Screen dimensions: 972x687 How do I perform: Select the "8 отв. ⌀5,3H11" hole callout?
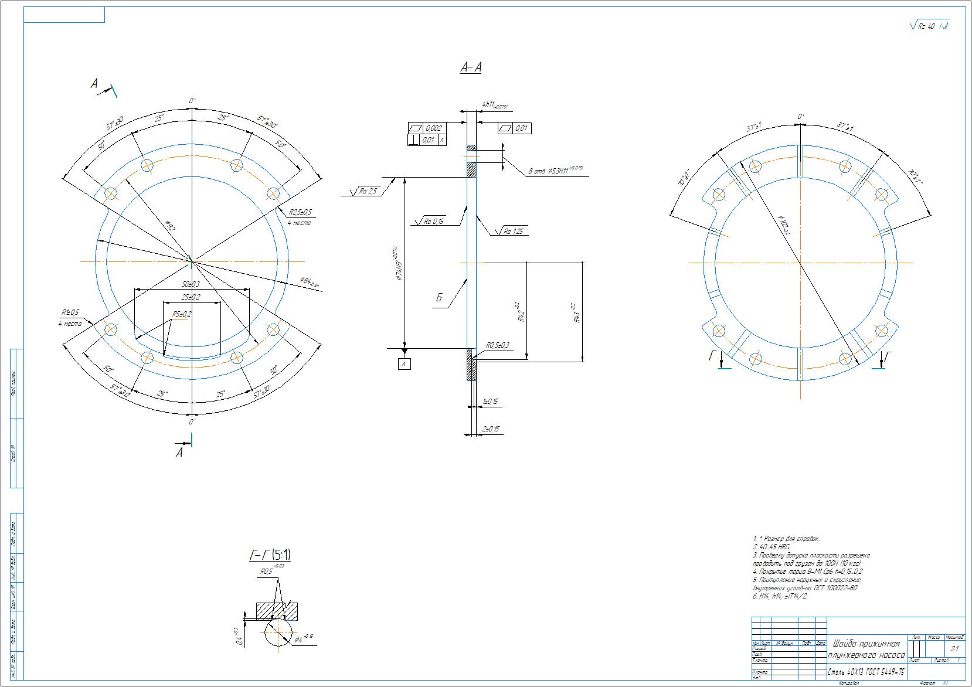[556, 171]
